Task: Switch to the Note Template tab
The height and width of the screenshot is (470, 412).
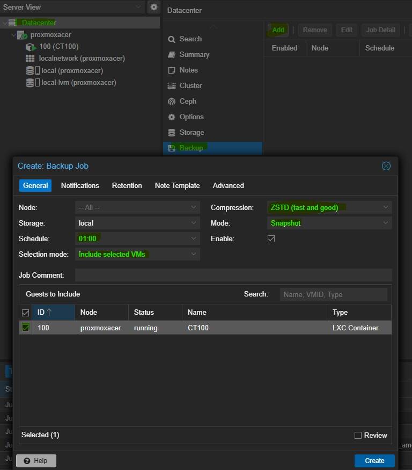Action: 177,185
